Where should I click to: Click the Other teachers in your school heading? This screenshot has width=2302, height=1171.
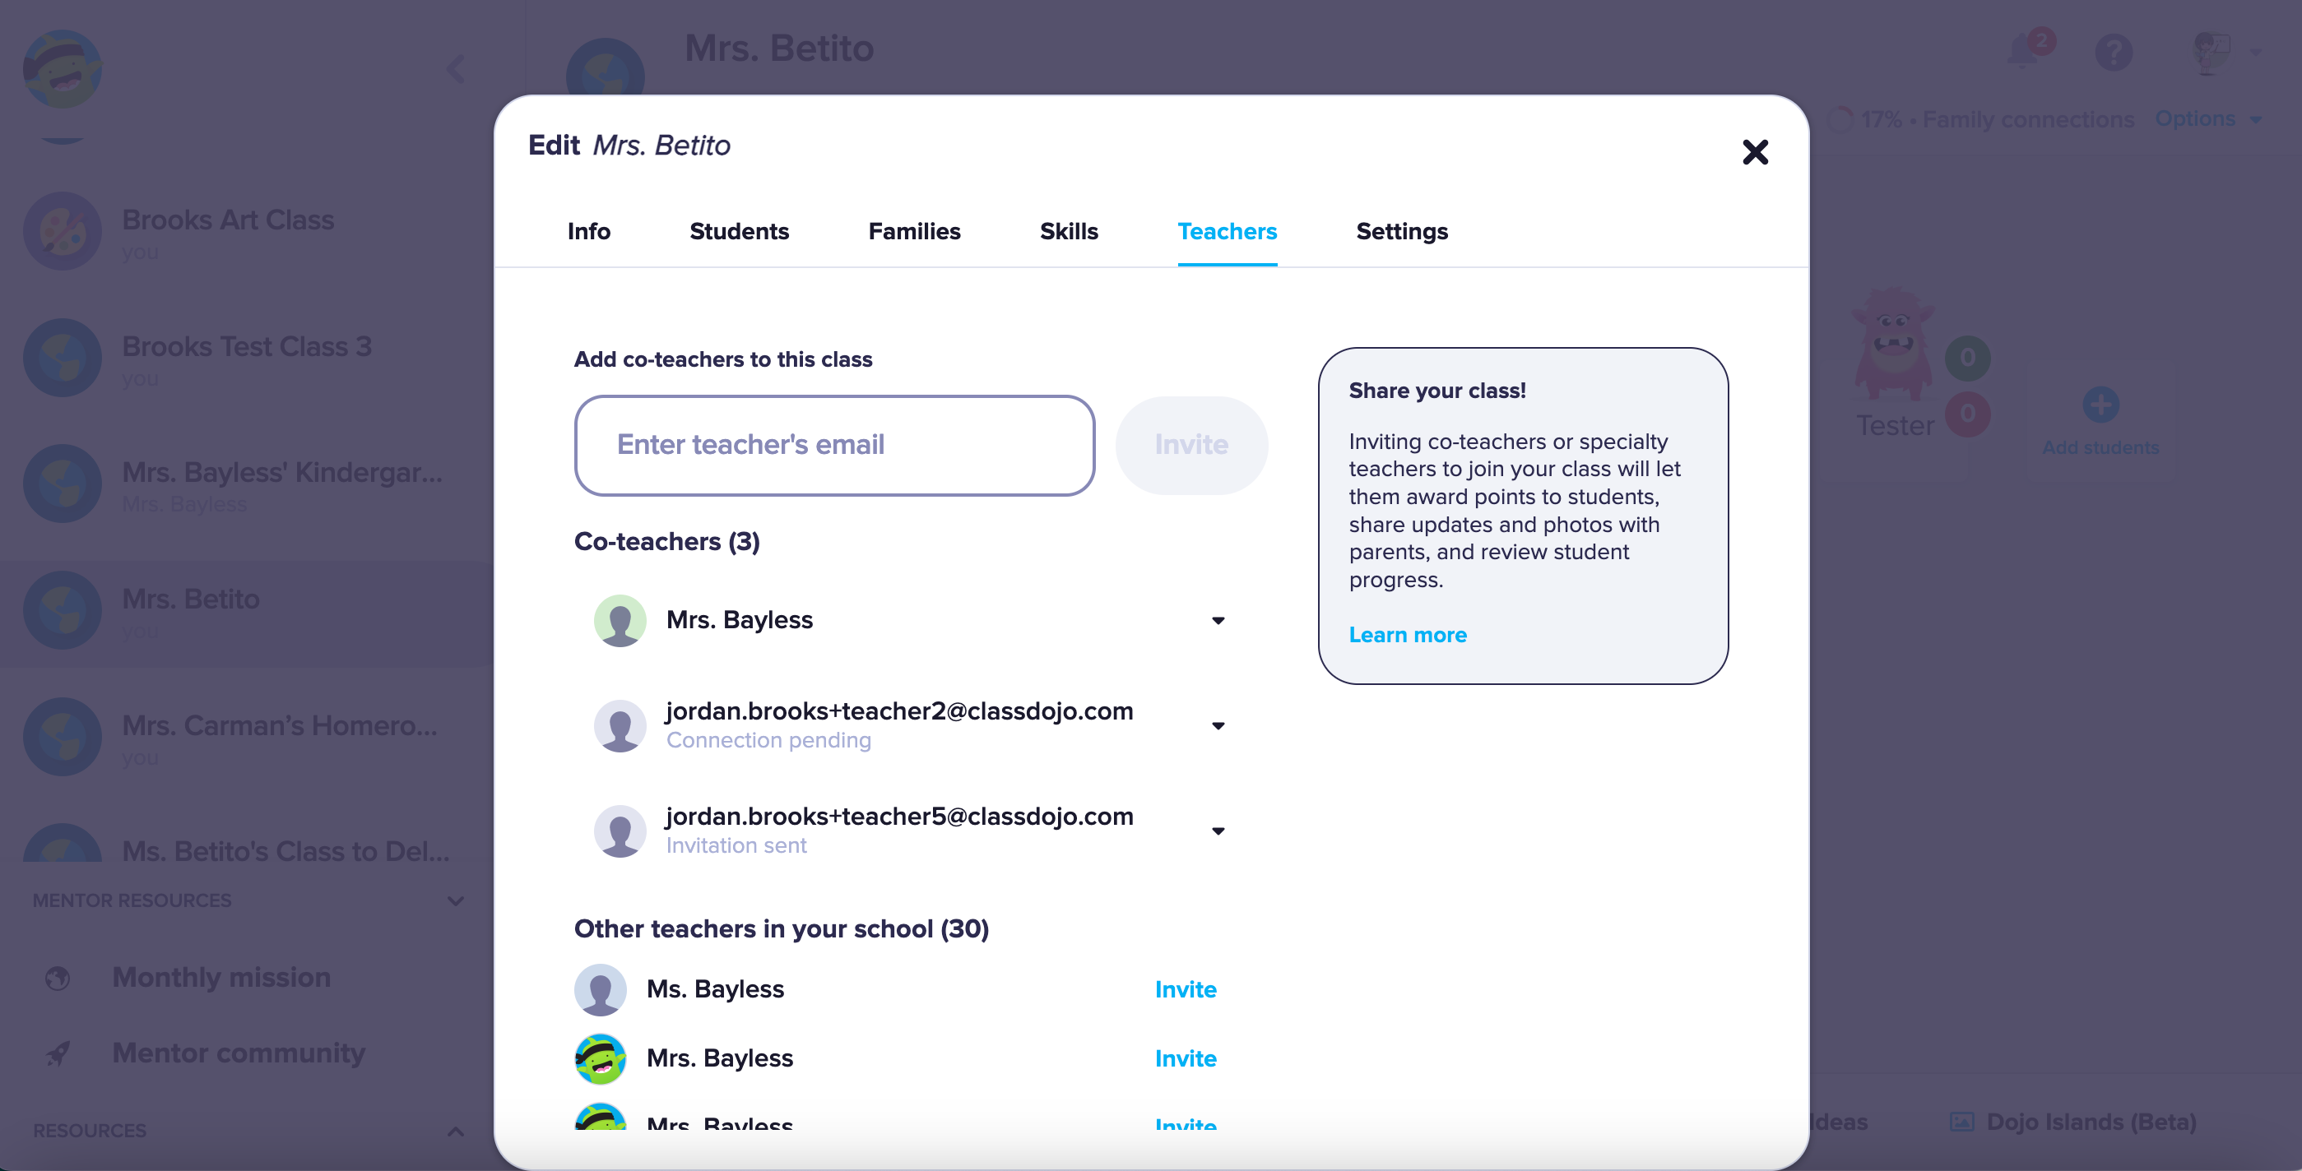[x=781, y=929]
